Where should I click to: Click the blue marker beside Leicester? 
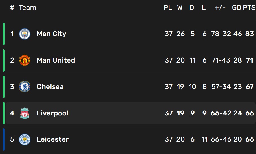pyautogui.click(x=4, y=140)
